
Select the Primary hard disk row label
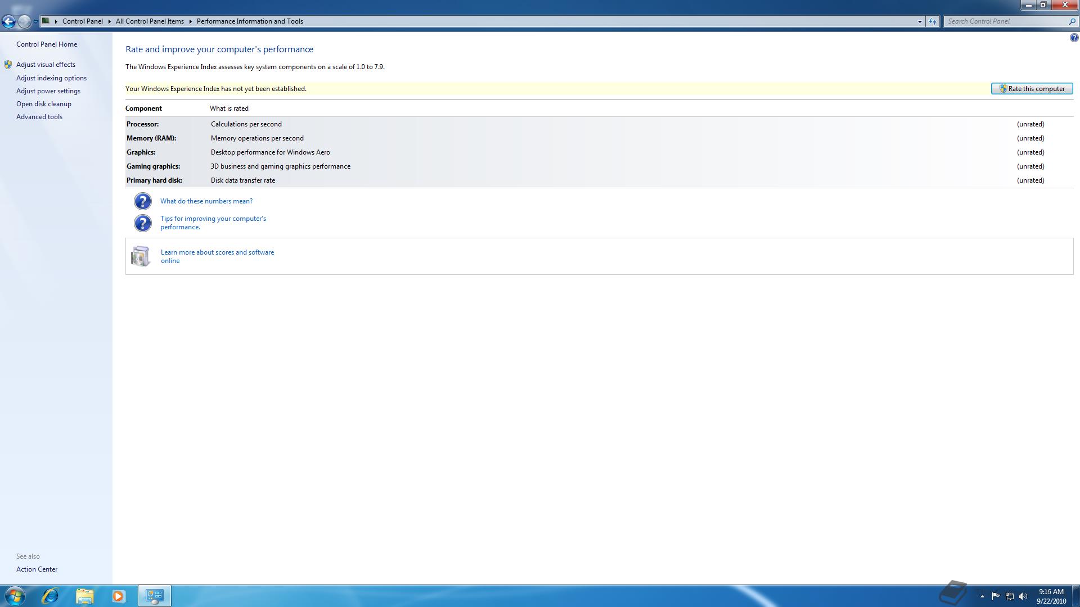pos(155,180)
